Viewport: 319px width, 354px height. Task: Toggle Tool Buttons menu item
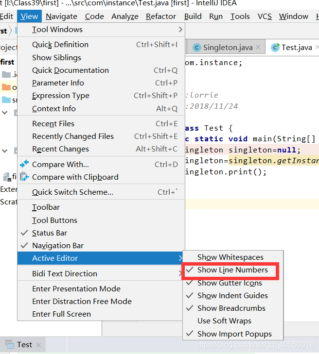click(101, 220)
